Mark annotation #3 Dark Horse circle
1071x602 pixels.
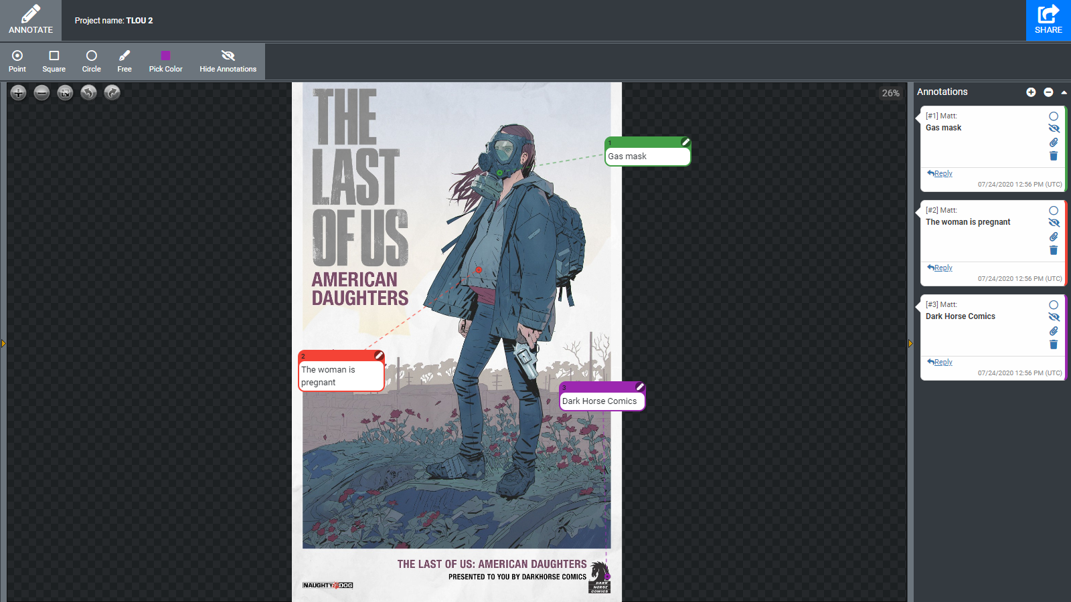[1054, 305]
